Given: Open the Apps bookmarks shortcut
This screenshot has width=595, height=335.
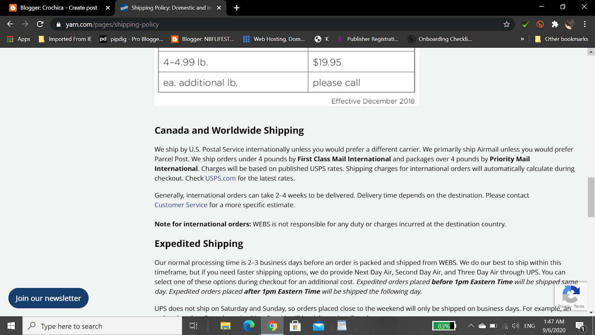Looking at the screenshot, I should click(19, 39).
